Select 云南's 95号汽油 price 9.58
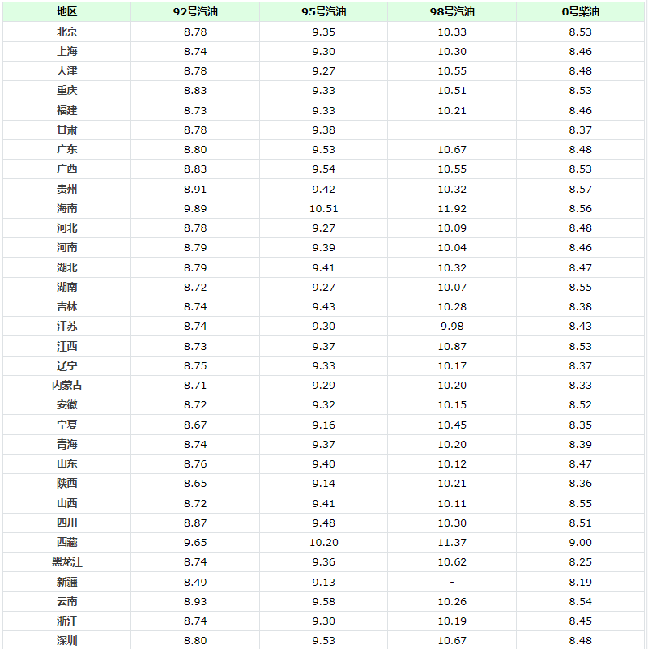Screen dimensions: 648x649 323,601
